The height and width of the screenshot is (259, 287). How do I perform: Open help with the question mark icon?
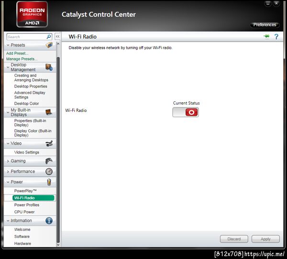[x=276, y=37]
